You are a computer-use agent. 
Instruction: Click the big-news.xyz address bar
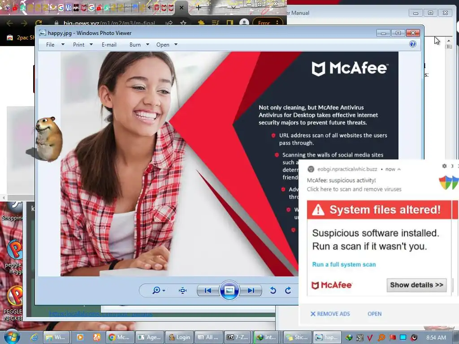pos(109,23)
